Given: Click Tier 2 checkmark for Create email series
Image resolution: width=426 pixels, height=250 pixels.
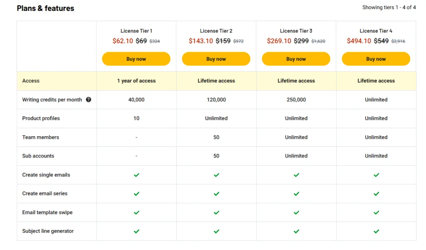Looking at the screenshot, I should (x=216, y=194).
